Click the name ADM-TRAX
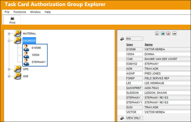The width and height of the screenshot is (191, 122). point(152,88)
